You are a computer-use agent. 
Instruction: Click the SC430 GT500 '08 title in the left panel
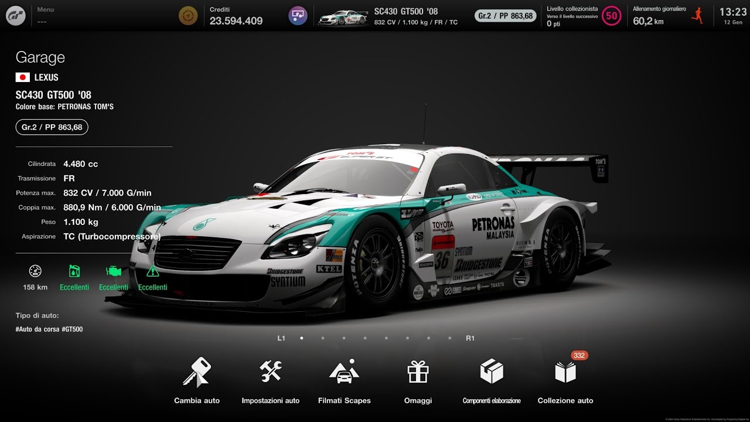[53, 95]
